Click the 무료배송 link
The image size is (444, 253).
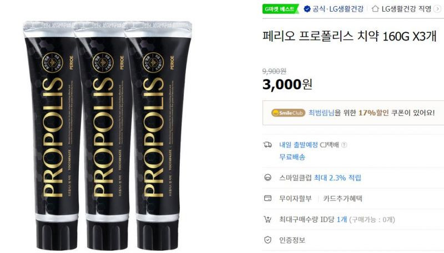pyautogui.click(x=292, y=157)
